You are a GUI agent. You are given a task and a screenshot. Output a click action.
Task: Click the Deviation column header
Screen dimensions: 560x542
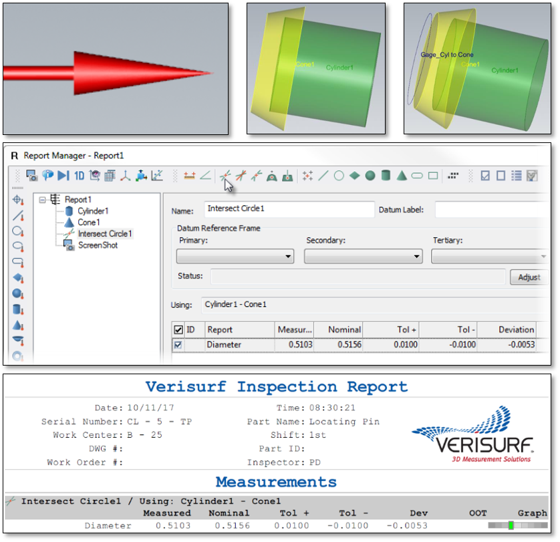(x=507, y=329)
